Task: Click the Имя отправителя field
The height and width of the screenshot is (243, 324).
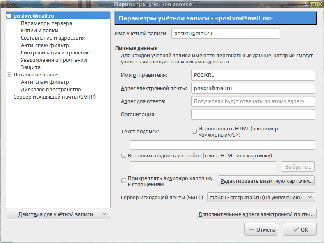Action: pos(253,75)
